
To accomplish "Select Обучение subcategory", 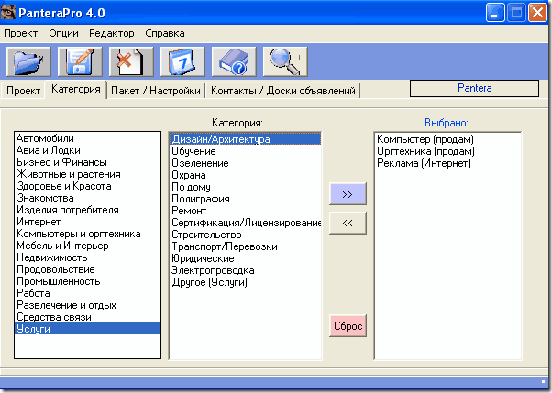I will pyautogui.click(x=246, y=151).
